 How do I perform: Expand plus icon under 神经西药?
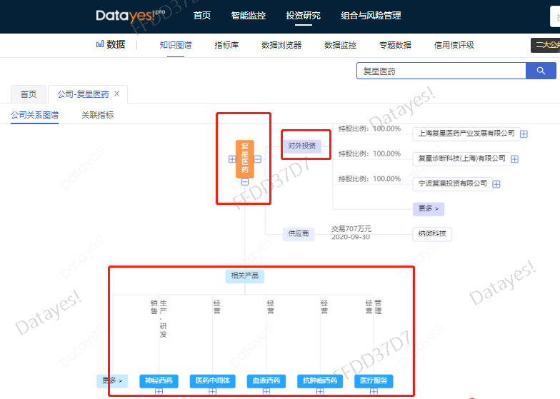[x=159, y=391]
